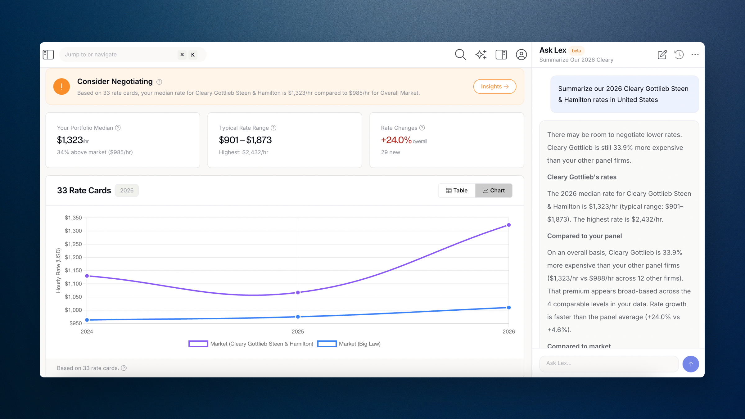This screenshot has height=419, width=745.
Task: Click the 2026 year badge
Action: (x=127, y=191)
